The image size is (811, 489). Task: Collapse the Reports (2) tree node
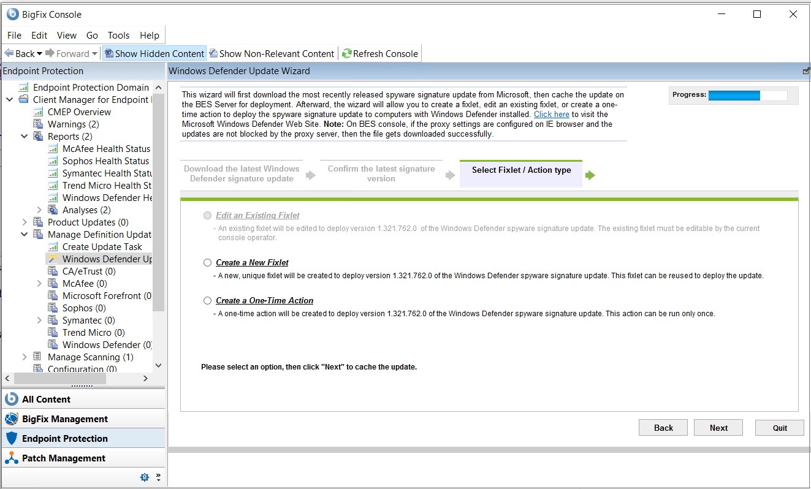coord(25,137)
